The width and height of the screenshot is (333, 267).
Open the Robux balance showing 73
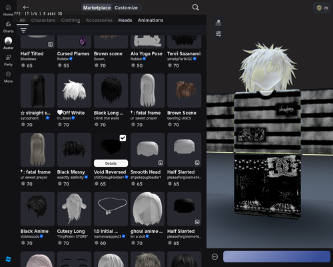pyautogui.click(x=322, y=8)
